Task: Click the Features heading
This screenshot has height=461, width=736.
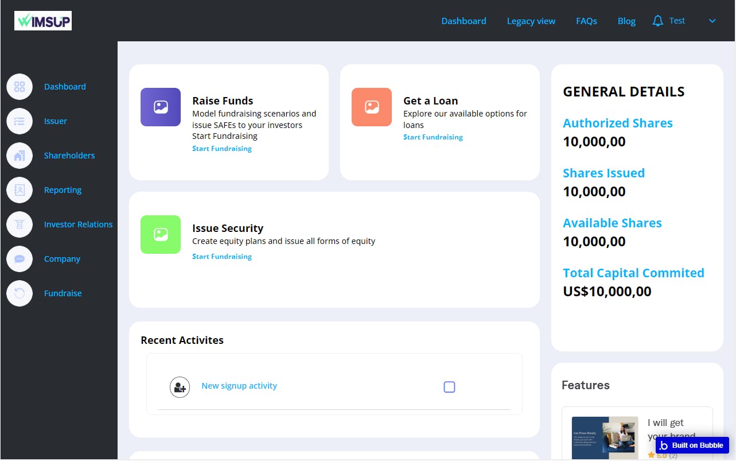Action: (585, 385)
